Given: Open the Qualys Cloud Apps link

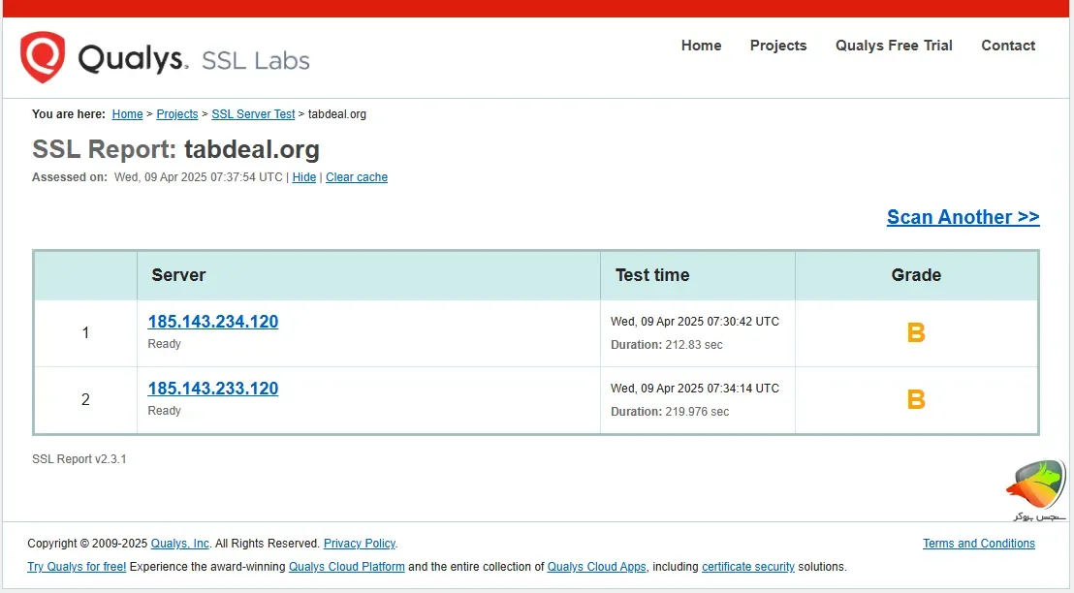Looking at the screenshot, I should [x=596, y=567].
